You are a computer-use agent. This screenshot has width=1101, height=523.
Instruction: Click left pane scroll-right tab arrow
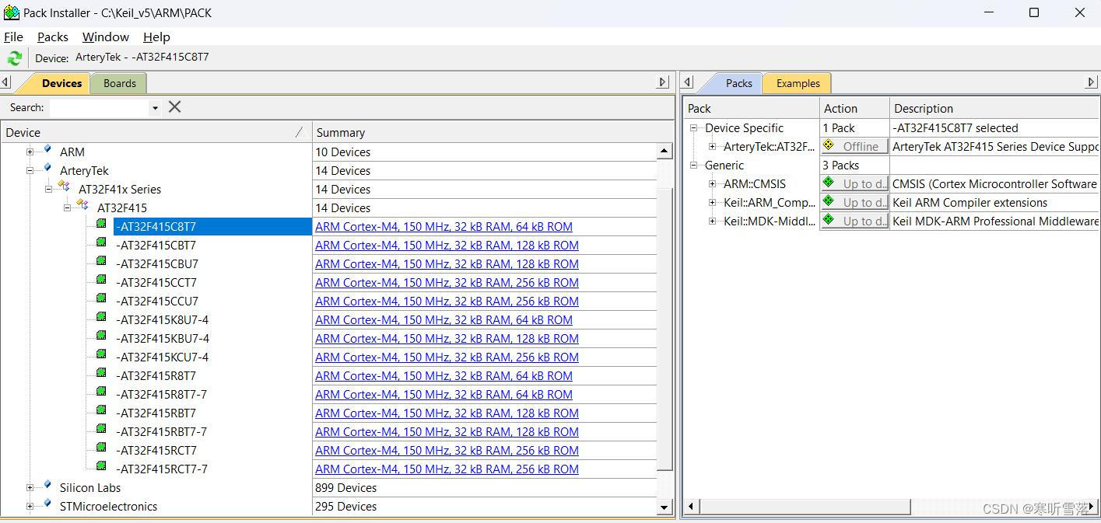(663, 82)
